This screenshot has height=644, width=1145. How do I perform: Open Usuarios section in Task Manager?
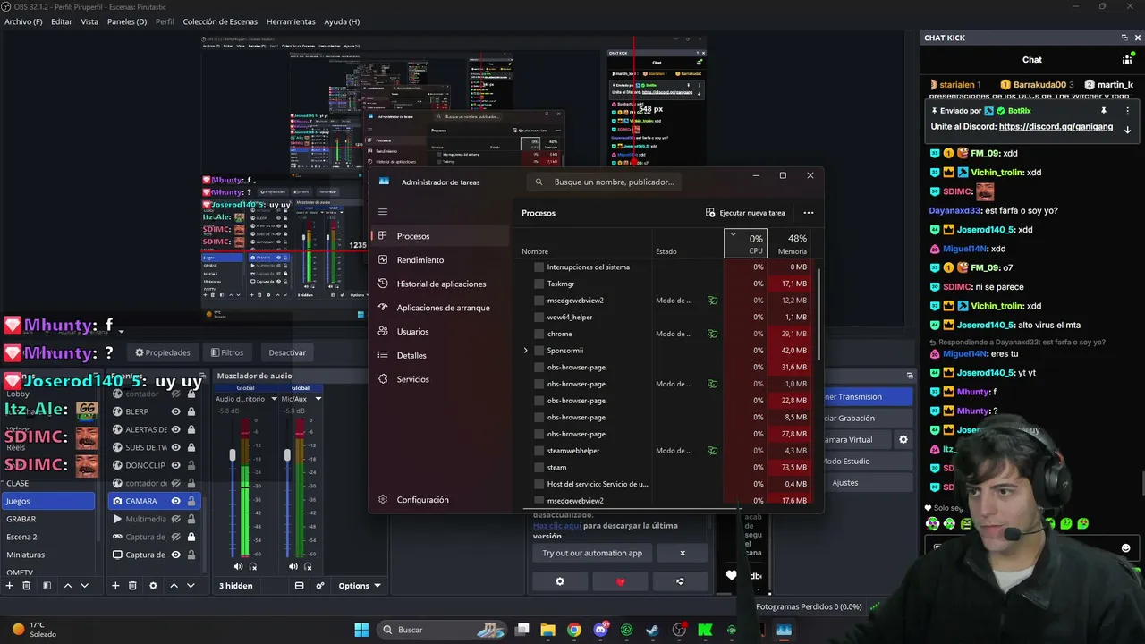412,332
